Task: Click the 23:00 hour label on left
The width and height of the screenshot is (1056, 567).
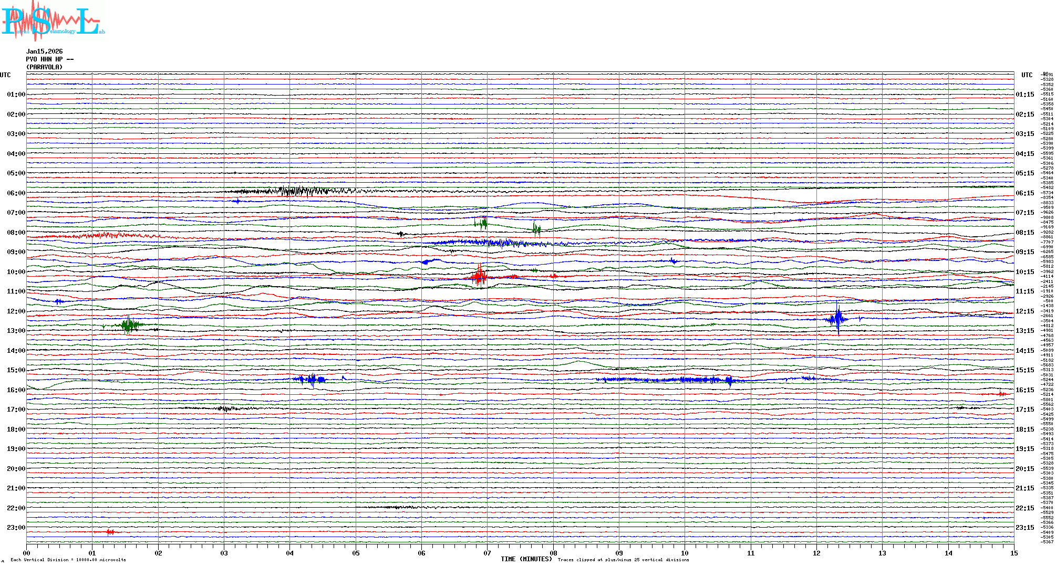Action: (16, 528)
